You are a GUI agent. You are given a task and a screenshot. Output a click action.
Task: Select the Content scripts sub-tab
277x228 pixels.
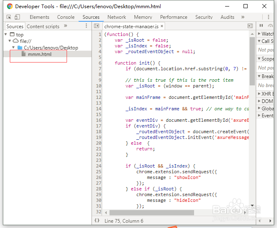(x=43, y=26)
